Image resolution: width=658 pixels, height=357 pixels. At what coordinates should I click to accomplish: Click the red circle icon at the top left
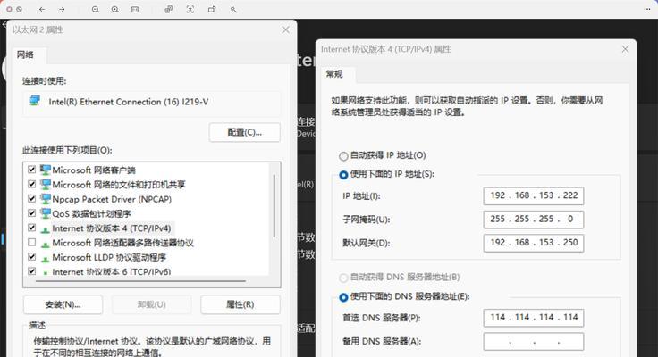[x=9, y=9]
